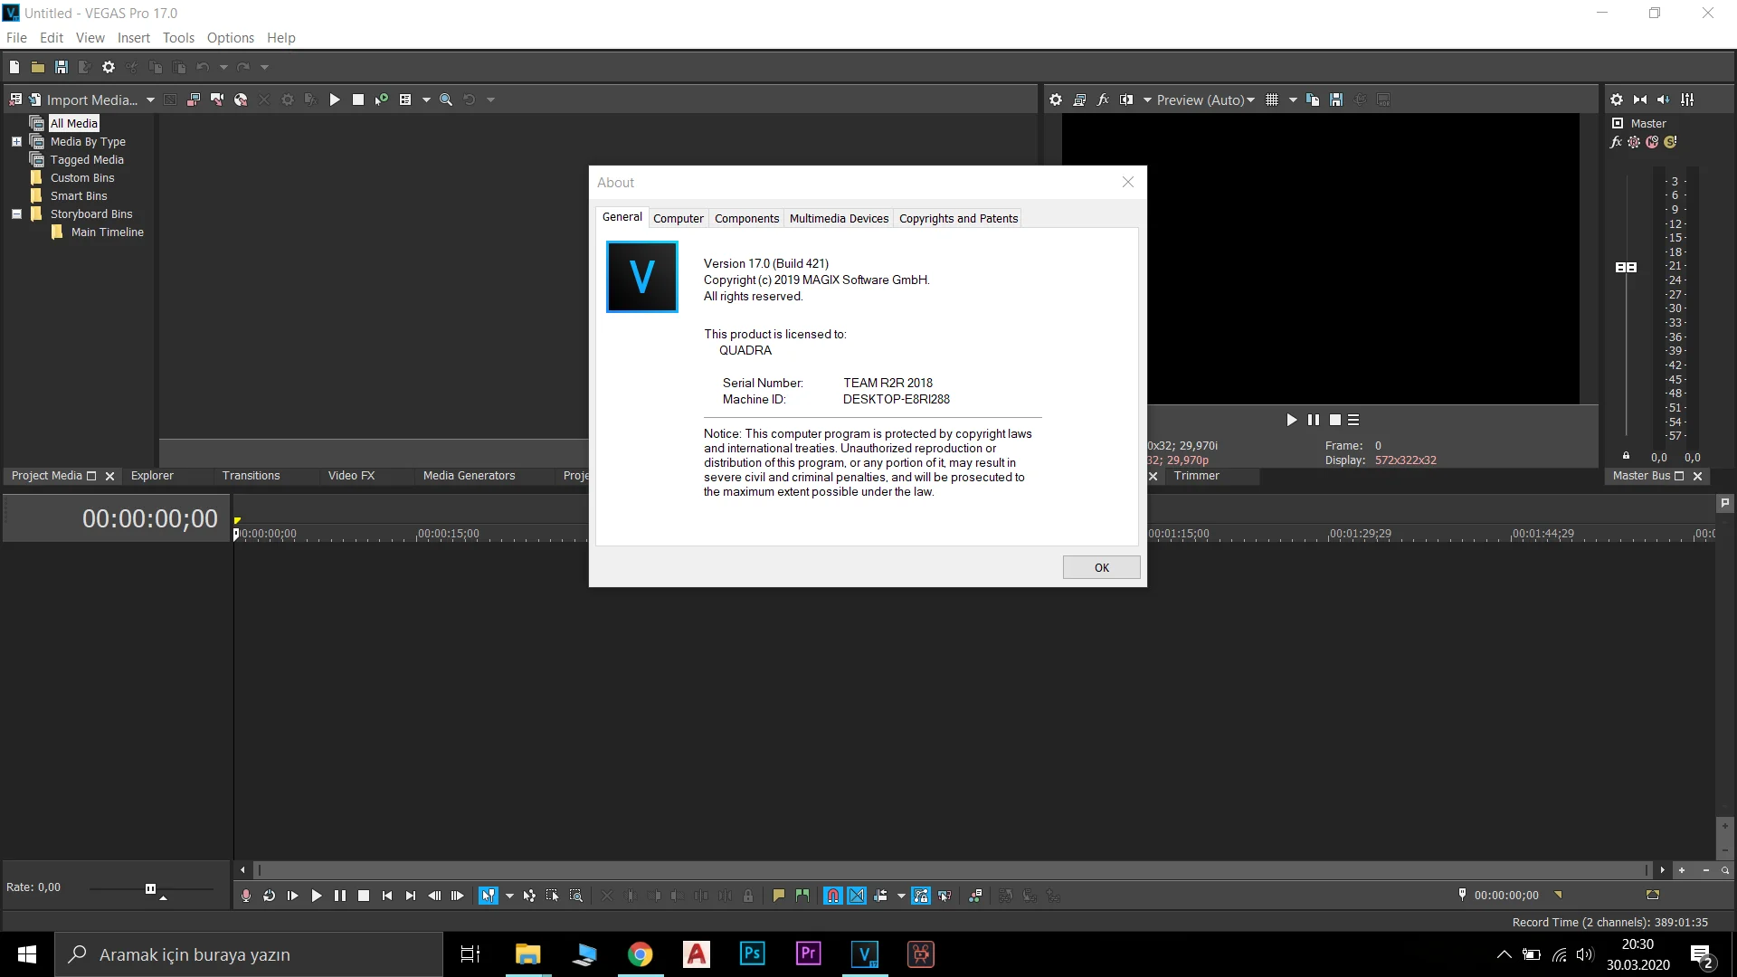1737x977 pixels.
Task: Collapse the Storyboard Bins tree node
Action: pos(16,214)
